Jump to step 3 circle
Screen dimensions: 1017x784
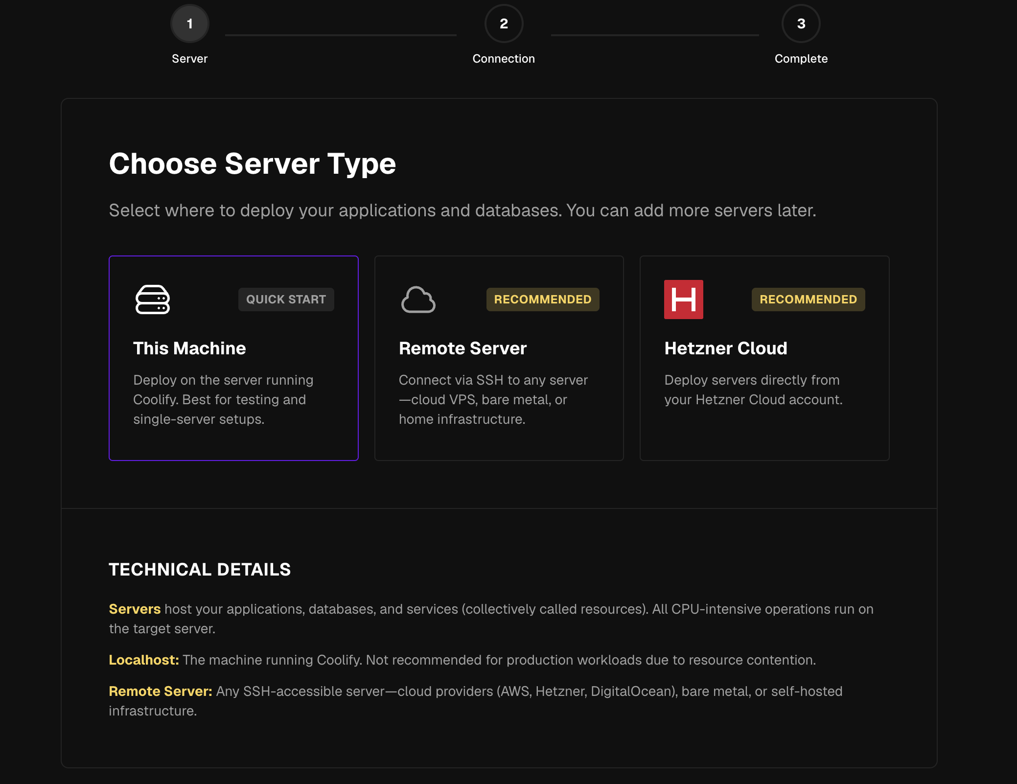801,23
